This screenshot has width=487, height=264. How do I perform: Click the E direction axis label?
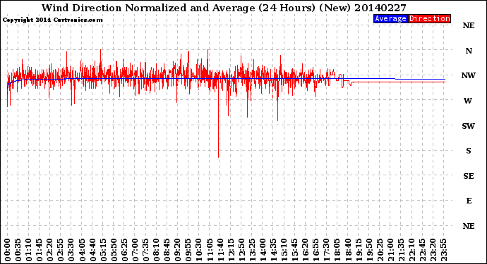coord(469,201)
